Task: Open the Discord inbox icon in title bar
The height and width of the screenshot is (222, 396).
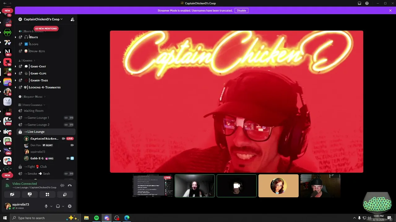Action: coord(359,3)
